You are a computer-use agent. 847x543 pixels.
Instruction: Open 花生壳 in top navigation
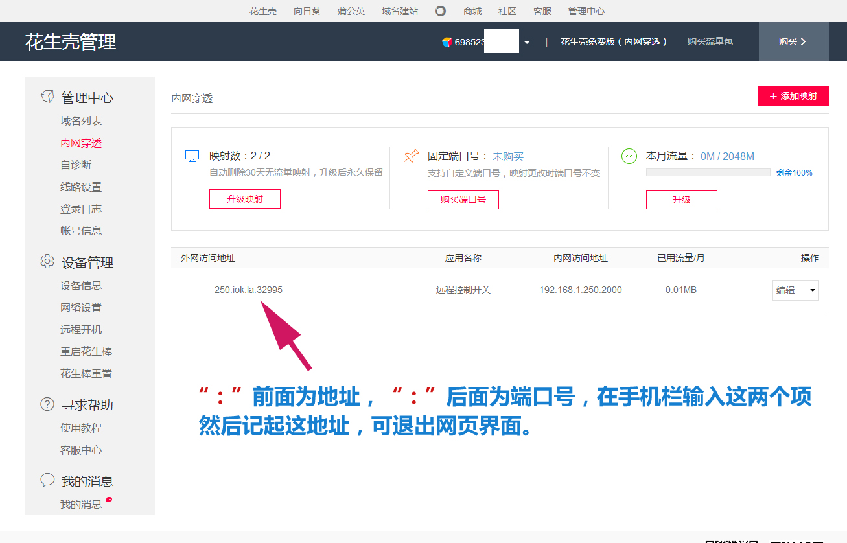pyautogui.click(x=263, y=11)
